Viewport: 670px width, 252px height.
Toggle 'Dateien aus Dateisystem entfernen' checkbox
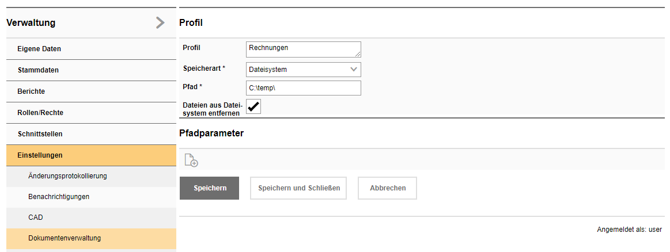[253, 106]
